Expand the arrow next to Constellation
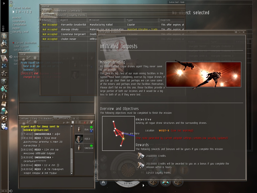Viewport: 257px width, 193px height. pyautogui.click(x=38, y=25)
